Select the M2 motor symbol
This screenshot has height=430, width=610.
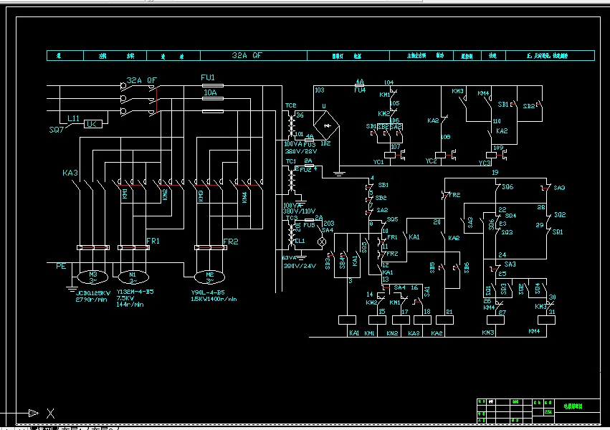(x=210, y=277)
